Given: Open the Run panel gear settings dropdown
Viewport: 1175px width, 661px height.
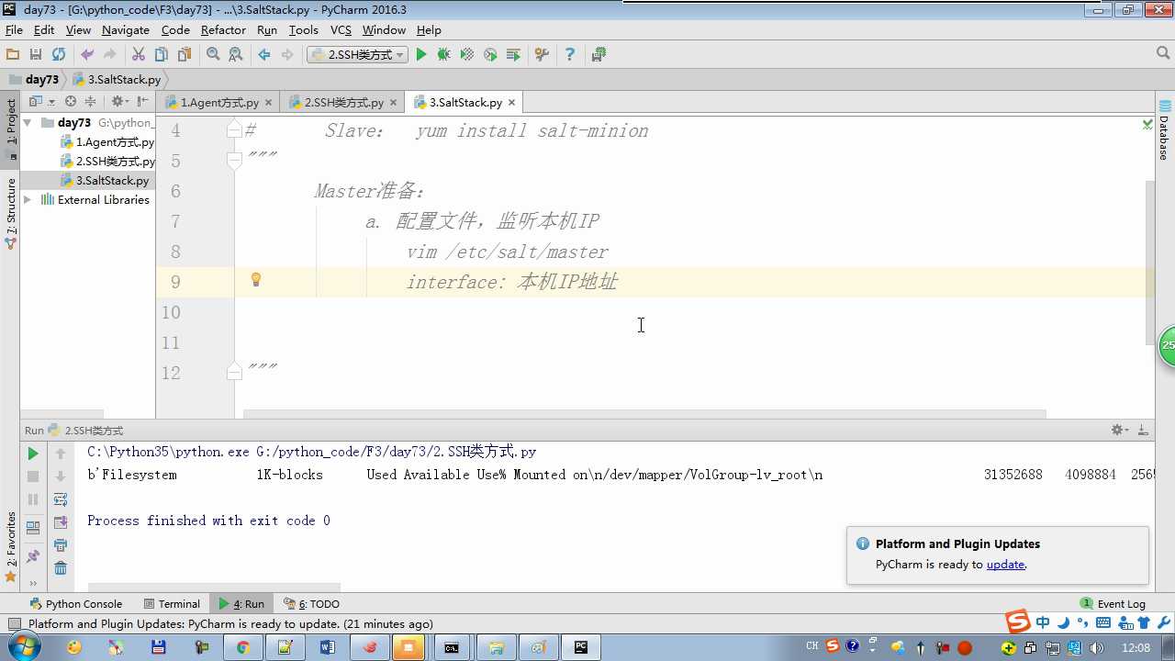Looking at the screenshot, I should (x=1118, y=430).
